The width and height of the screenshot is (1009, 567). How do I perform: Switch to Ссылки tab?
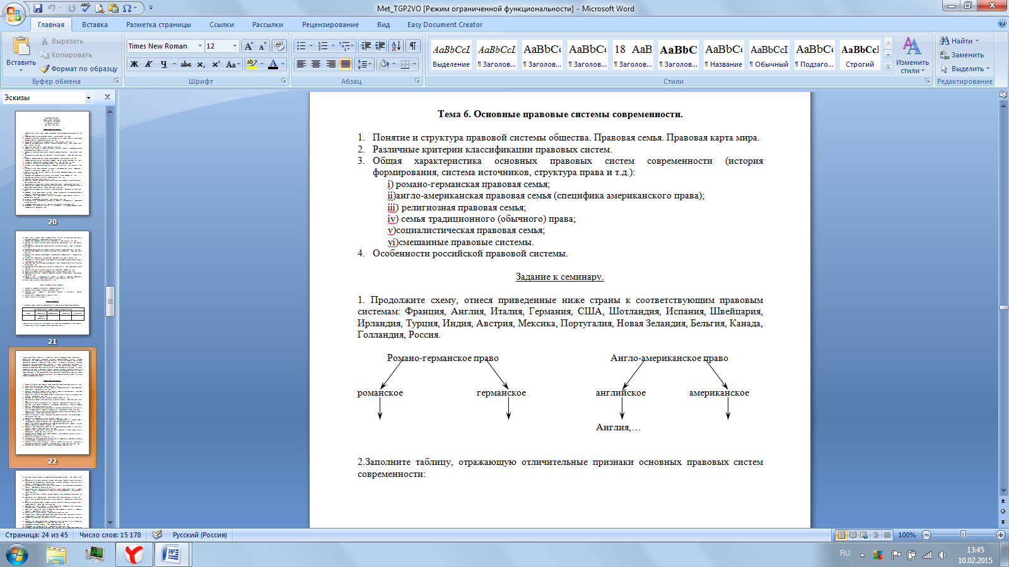click(x=221, y=25)
